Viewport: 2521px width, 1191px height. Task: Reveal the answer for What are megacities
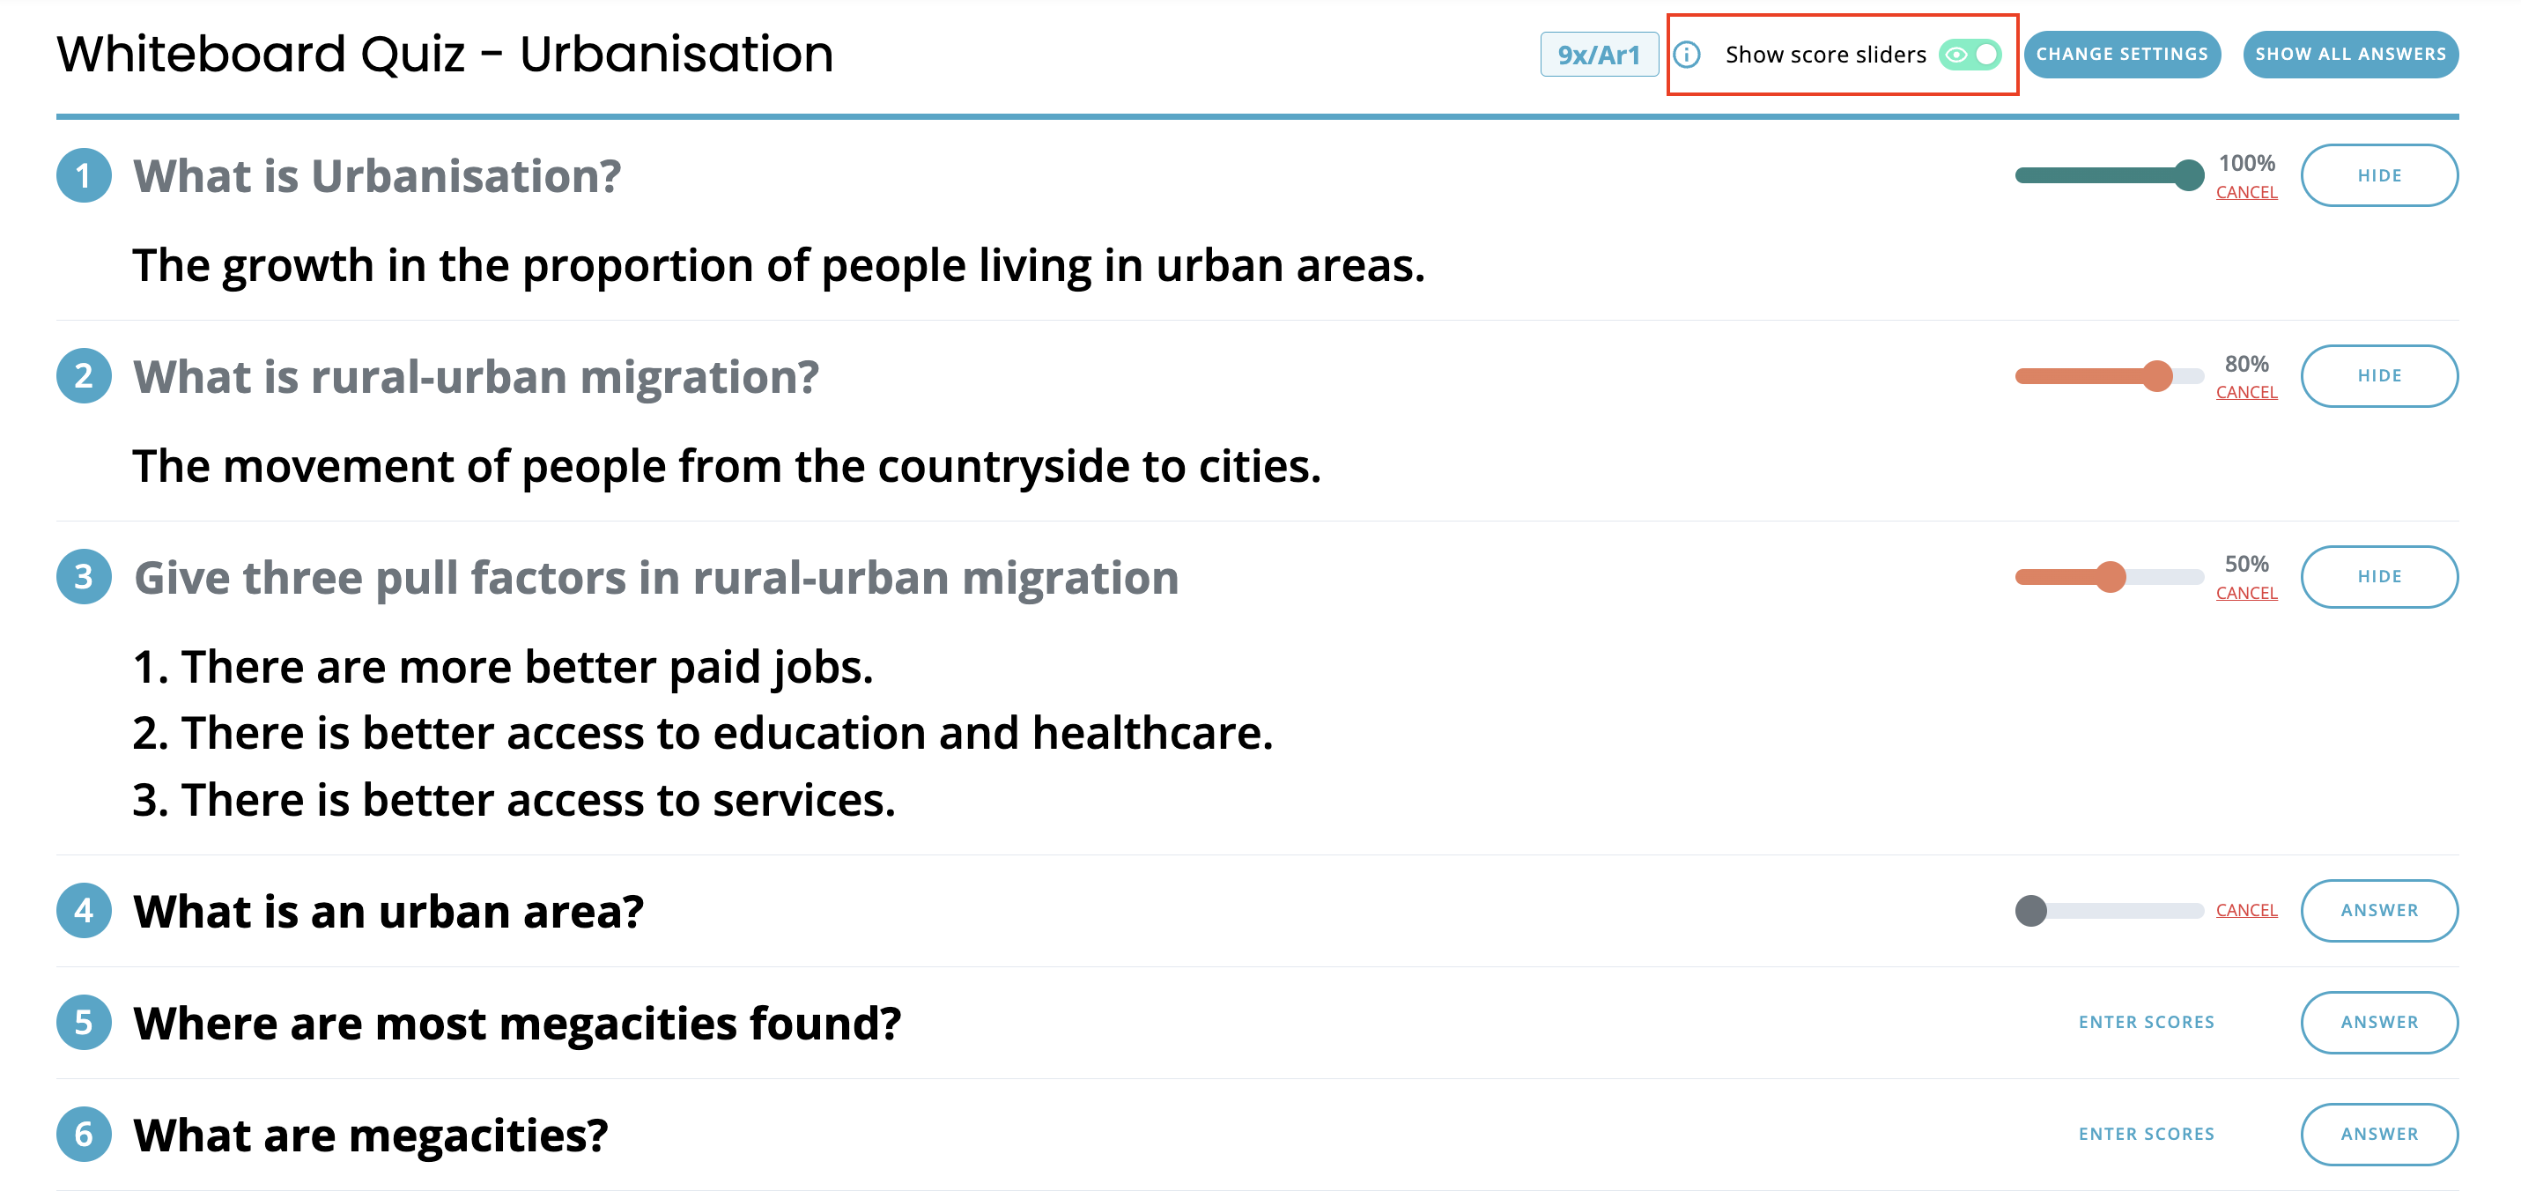click(2379, 1135)
